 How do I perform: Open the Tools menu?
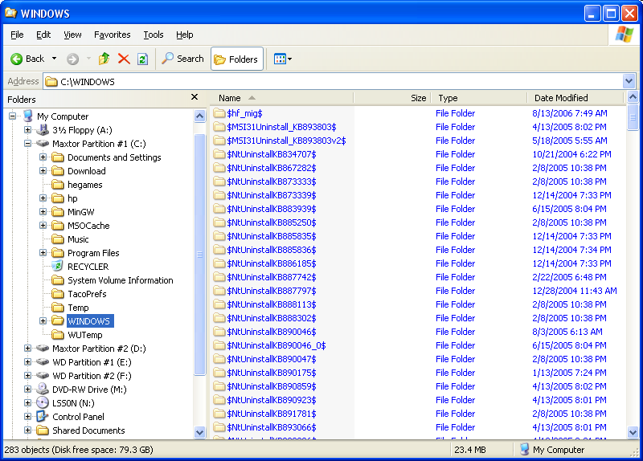[153, 35]
